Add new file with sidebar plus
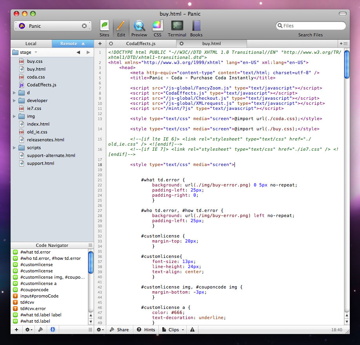The image size is (360, 345). tap(16, 330)
